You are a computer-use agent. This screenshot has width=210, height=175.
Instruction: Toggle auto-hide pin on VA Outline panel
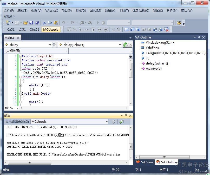(x=199, y=37)
